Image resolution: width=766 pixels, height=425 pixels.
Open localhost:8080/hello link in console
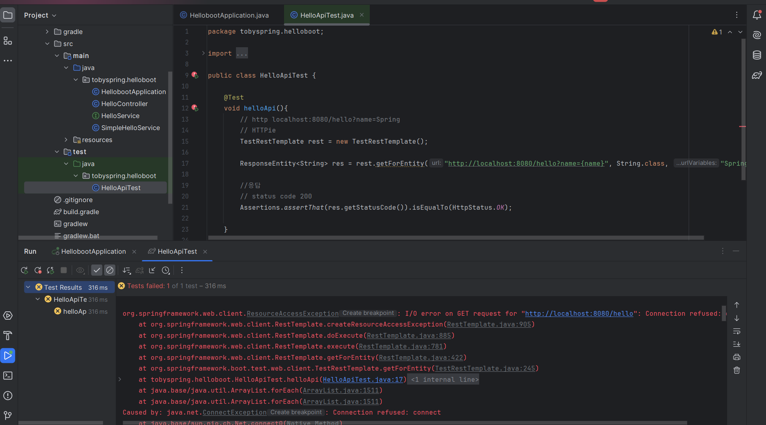tap(579, 313)
